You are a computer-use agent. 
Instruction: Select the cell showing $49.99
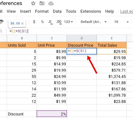coord(52,95)
